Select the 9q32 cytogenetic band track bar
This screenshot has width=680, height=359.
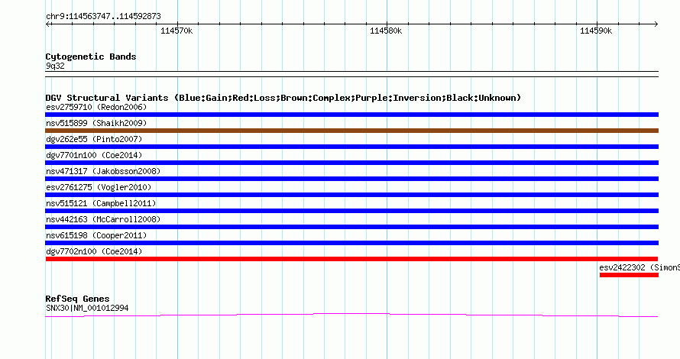(x=351, y=74)
